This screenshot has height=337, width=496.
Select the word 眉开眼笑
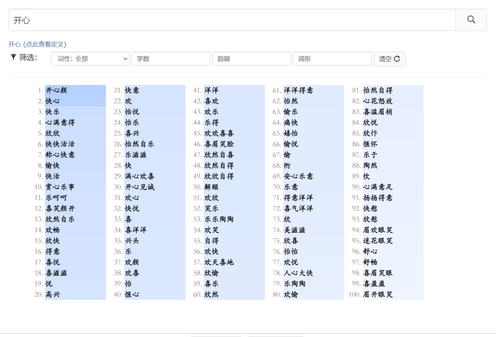378,295
